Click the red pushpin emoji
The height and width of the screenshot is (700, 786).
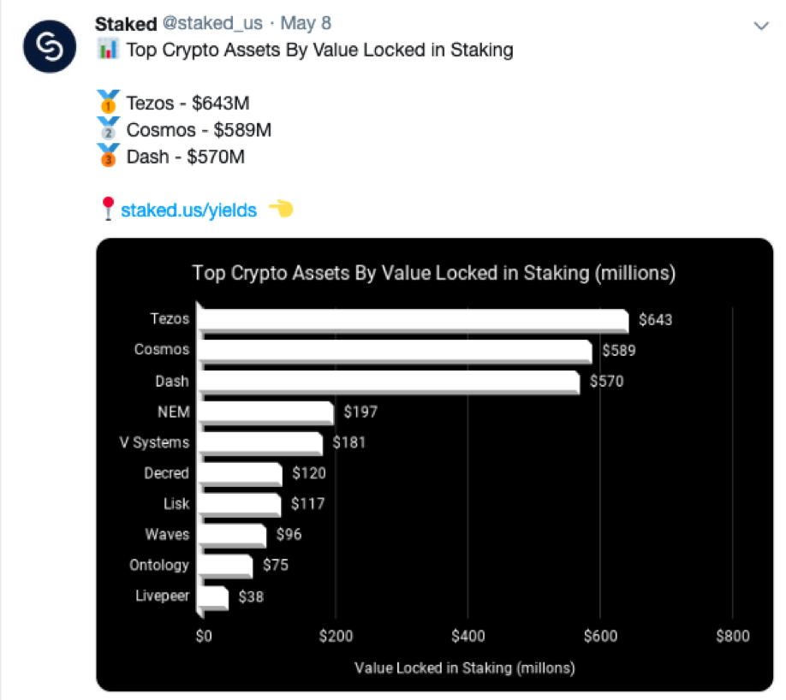(x=107, y=209)
